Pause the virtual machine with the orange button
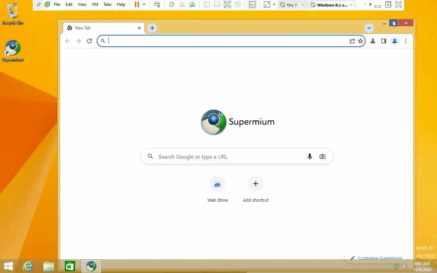The height and width of the screenshot is (273, 437). coord(137,4)
